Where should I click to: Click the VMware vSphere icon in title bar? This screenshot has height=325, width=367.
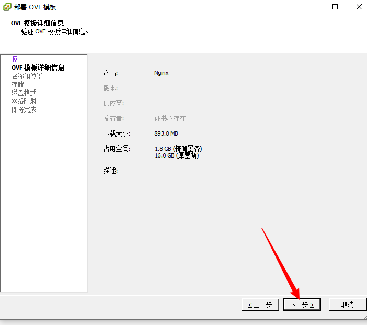pyautogui.click(x=7, y=7)
